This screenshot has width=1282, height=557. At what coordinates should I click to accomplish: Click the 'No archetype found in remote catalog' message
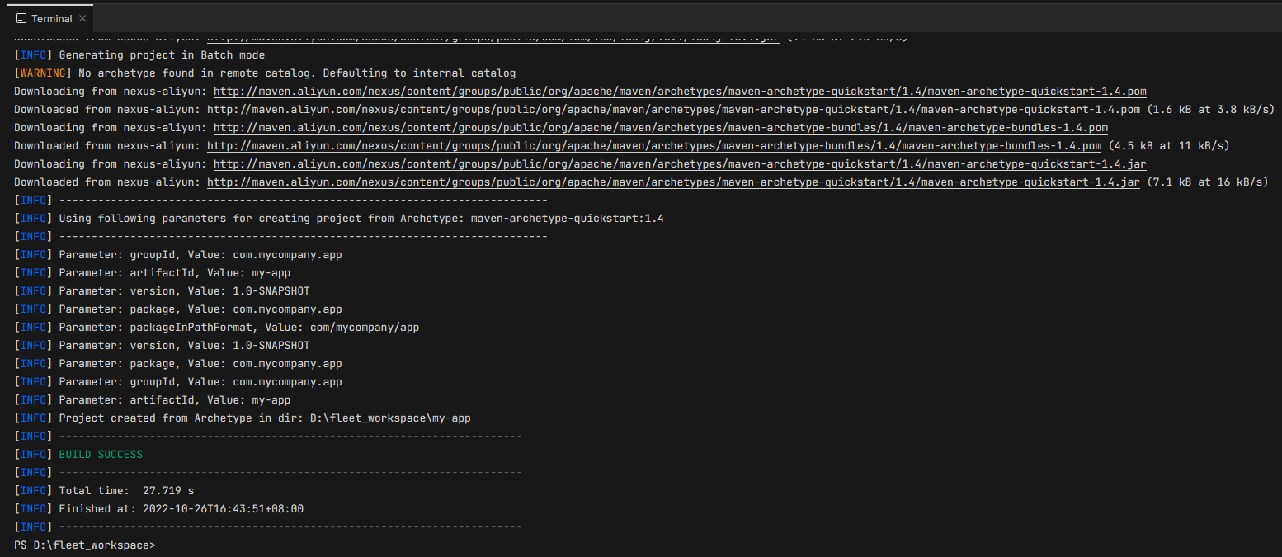tap(297, 73)
